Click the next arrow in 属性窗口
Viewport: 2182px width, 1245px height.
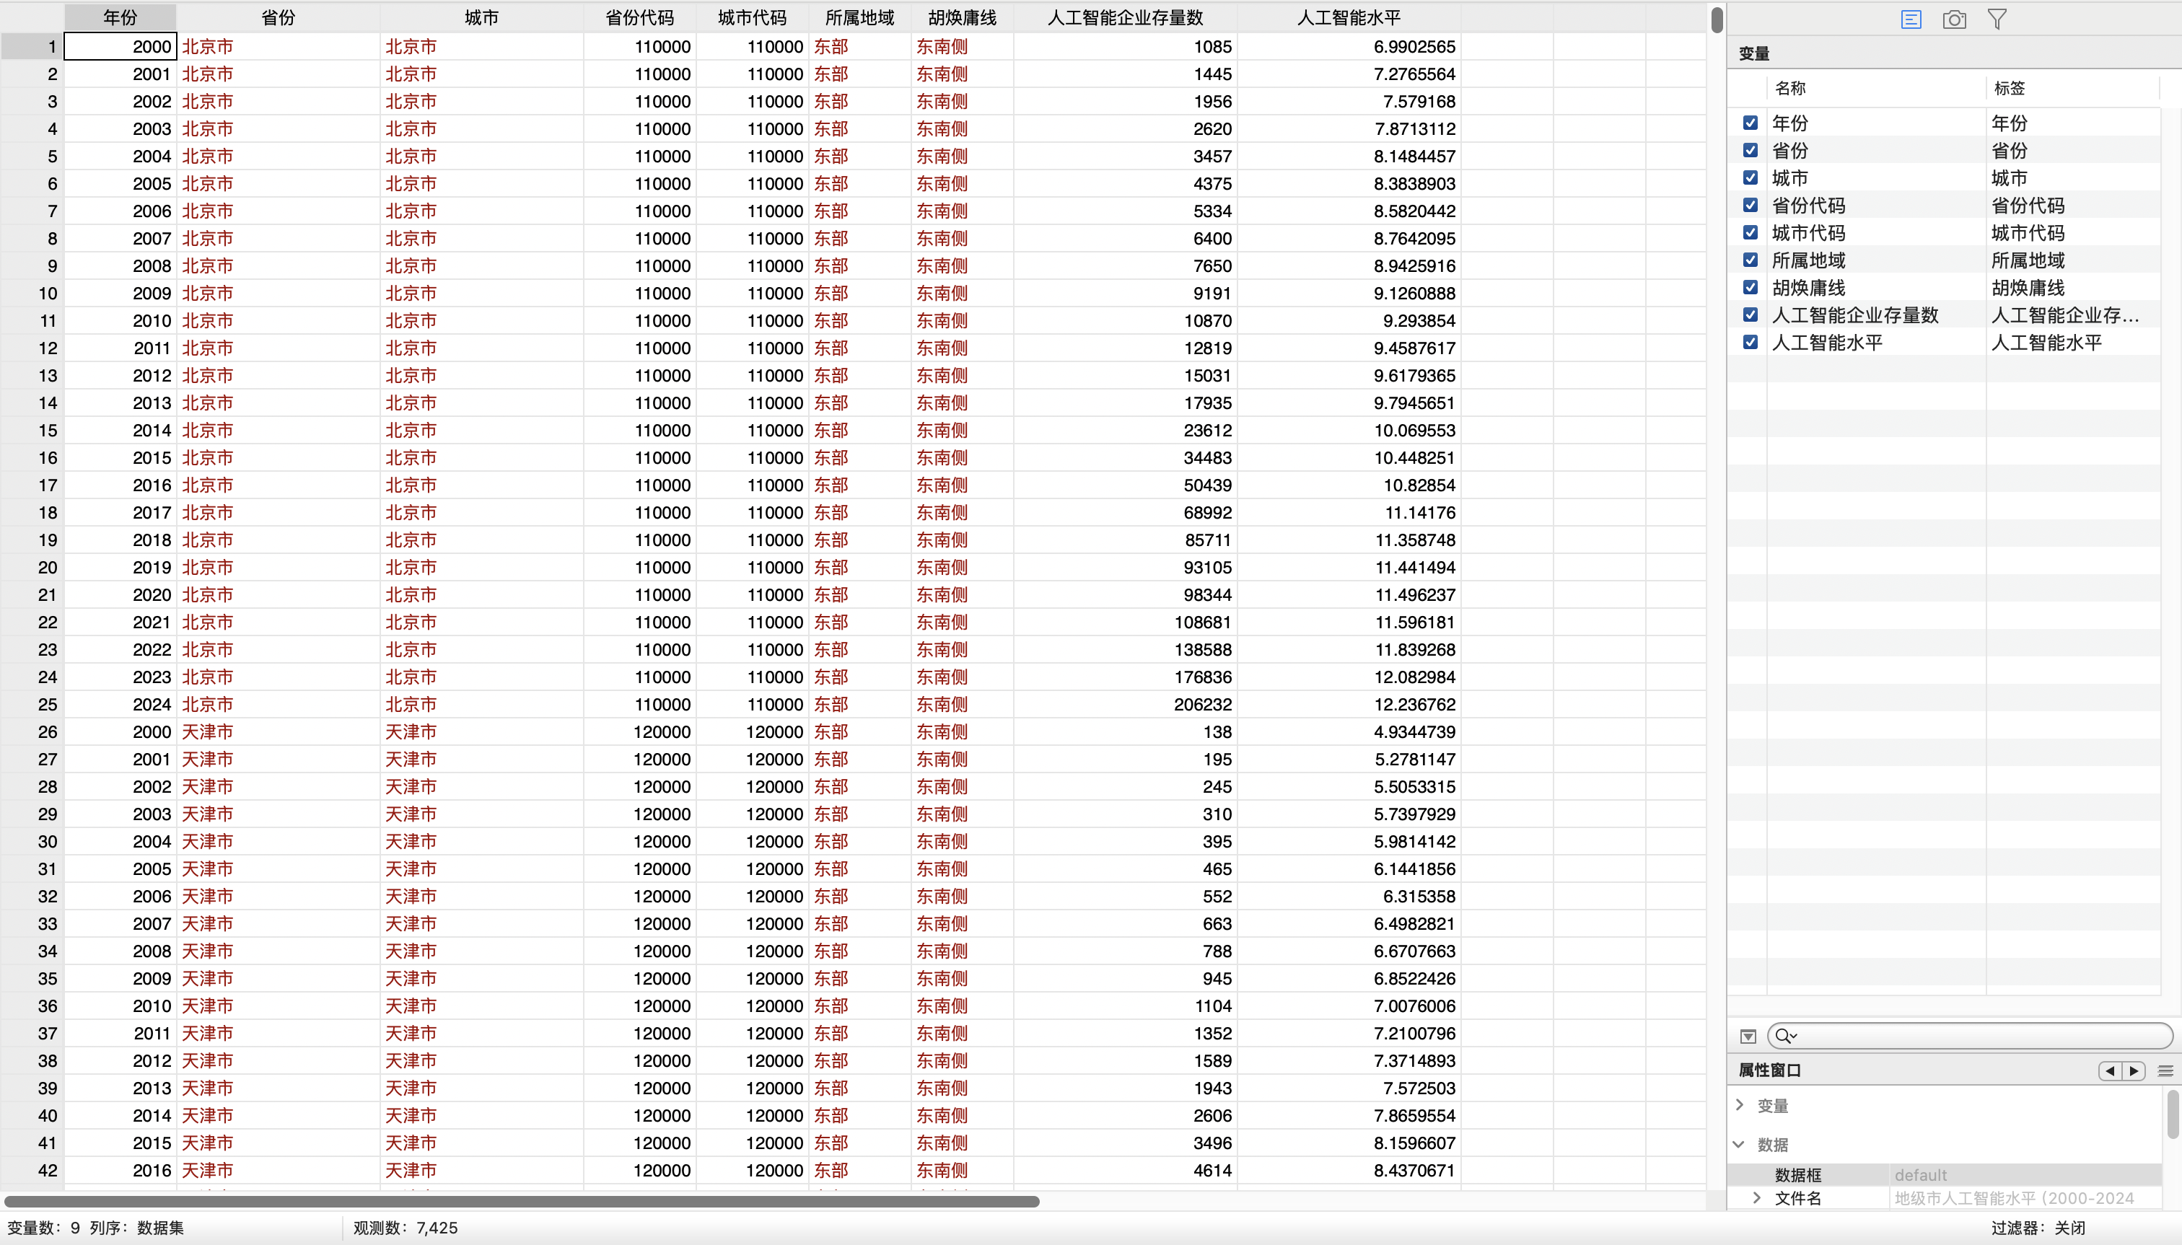tap(2134, 1070)
